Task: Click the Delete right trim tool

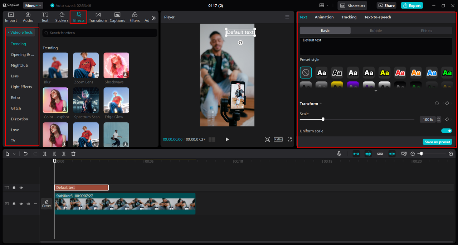Action: tap(64, 154)
